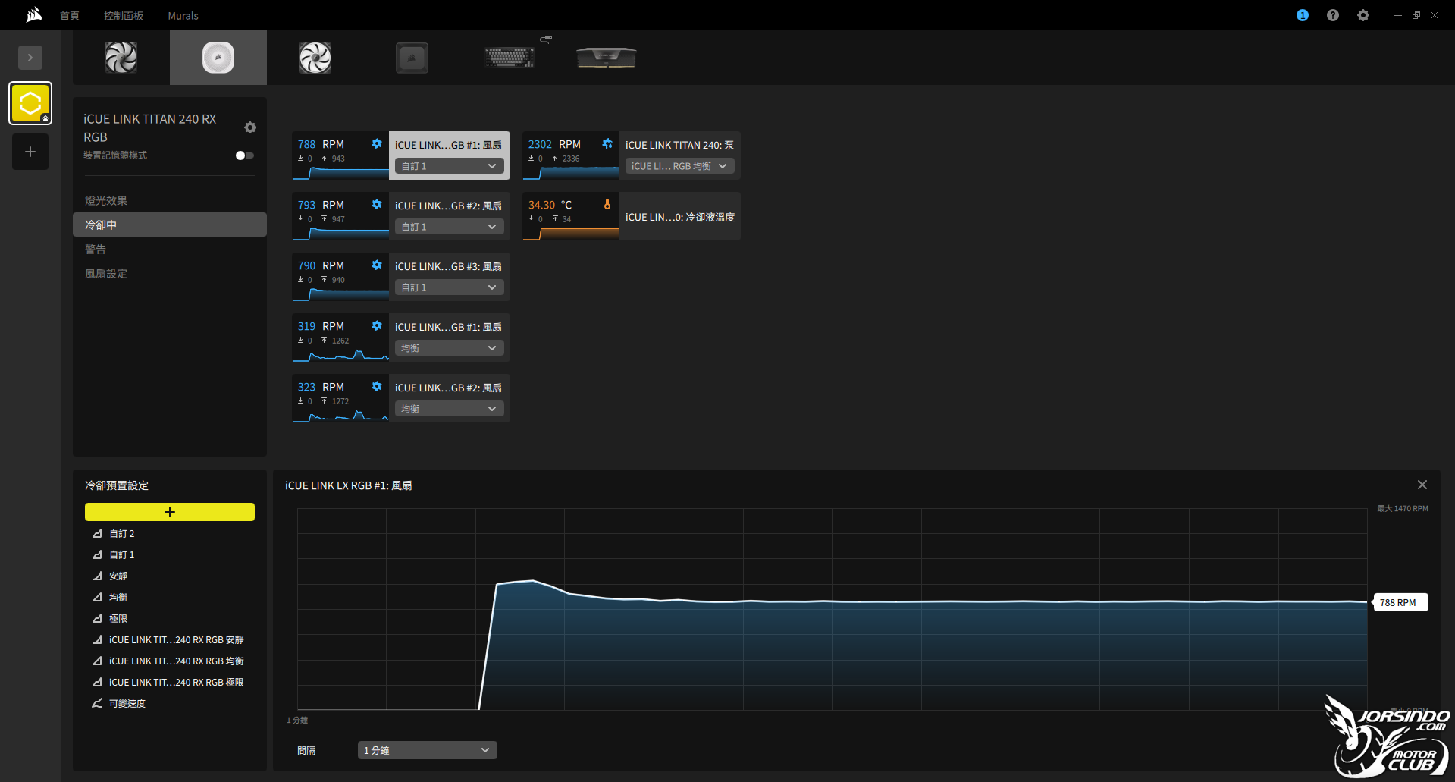This screenshot has width=1455, height=782.
Task: Open the pump preset dropdown under TITAN 240: 泵
Action: coord(680,166)
